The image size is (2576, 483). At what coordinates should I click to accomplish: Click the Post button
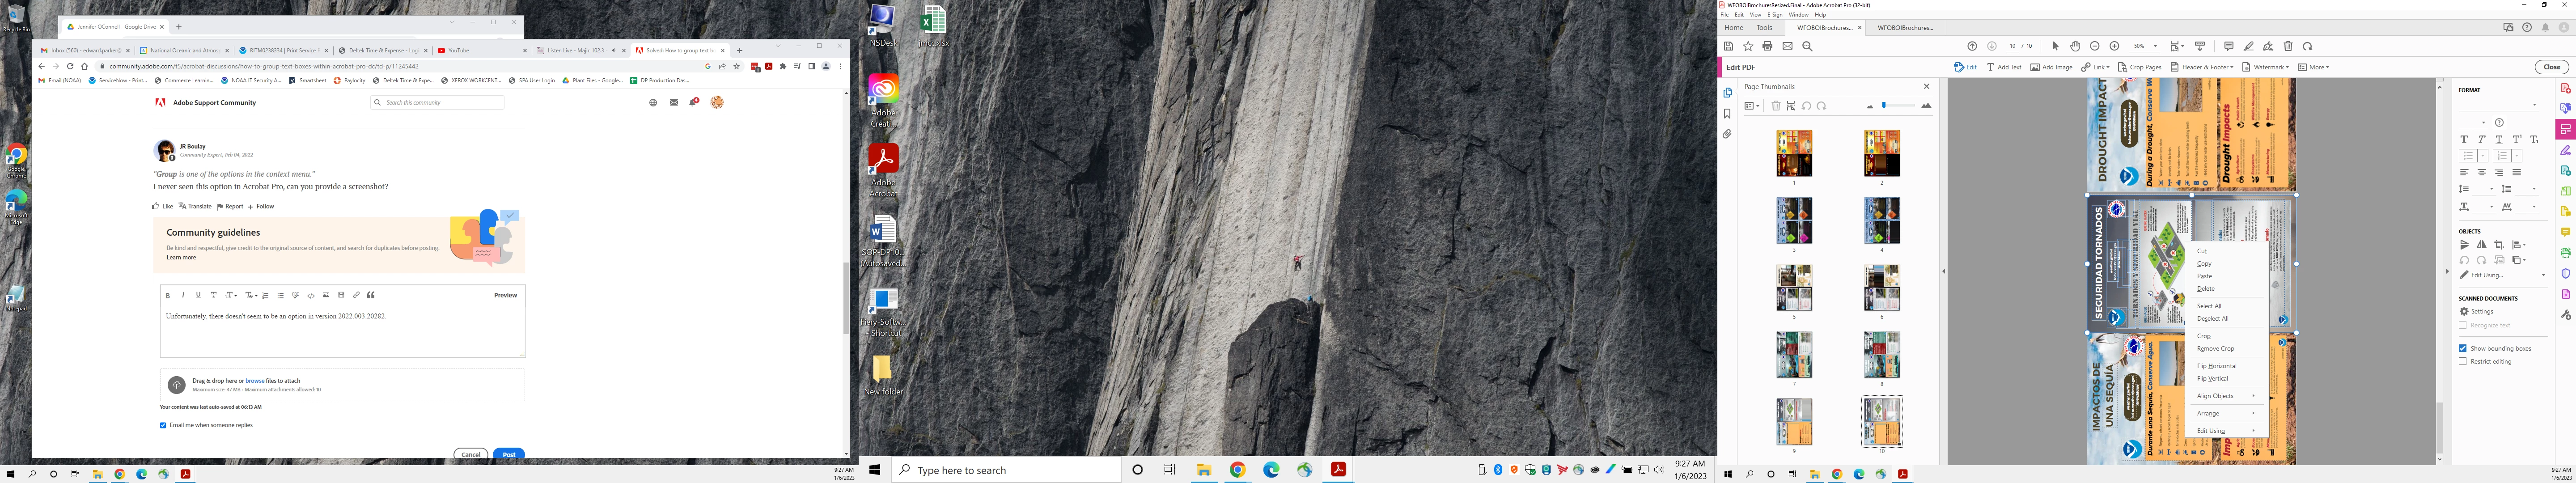pyautogui.click(x=508, y=454)
